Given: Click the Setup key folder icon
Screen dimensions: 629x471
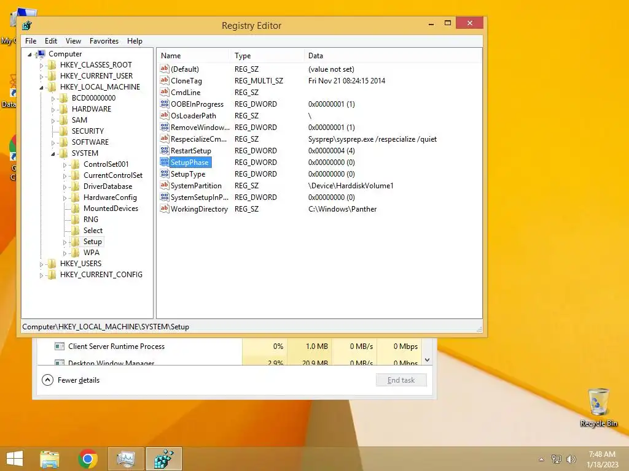Looking at the screenshot, I should pos(75,242).
